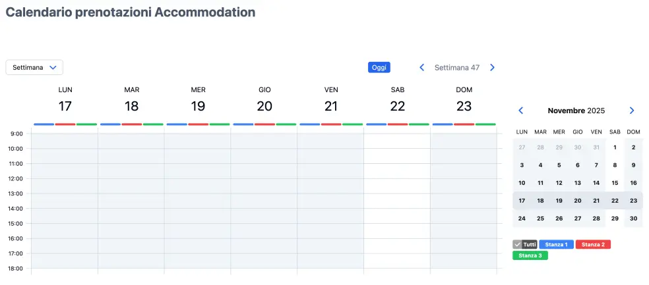Toggle the Stanza 3 room filter
This screenshot has width=649, height=285.
click(530, 255)
